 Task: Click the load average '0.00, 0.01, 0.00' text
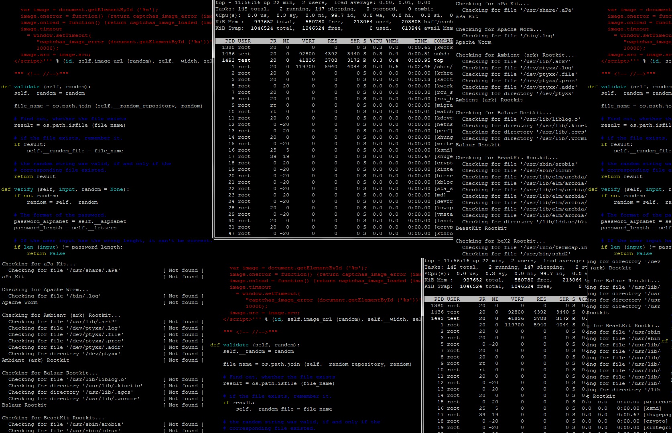[404, 2]
